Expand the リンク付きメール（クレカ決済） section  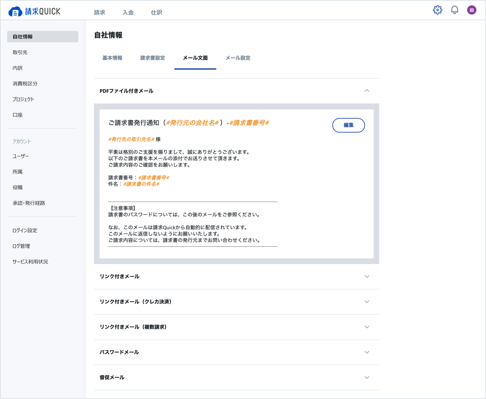click(x=367, y=302)
